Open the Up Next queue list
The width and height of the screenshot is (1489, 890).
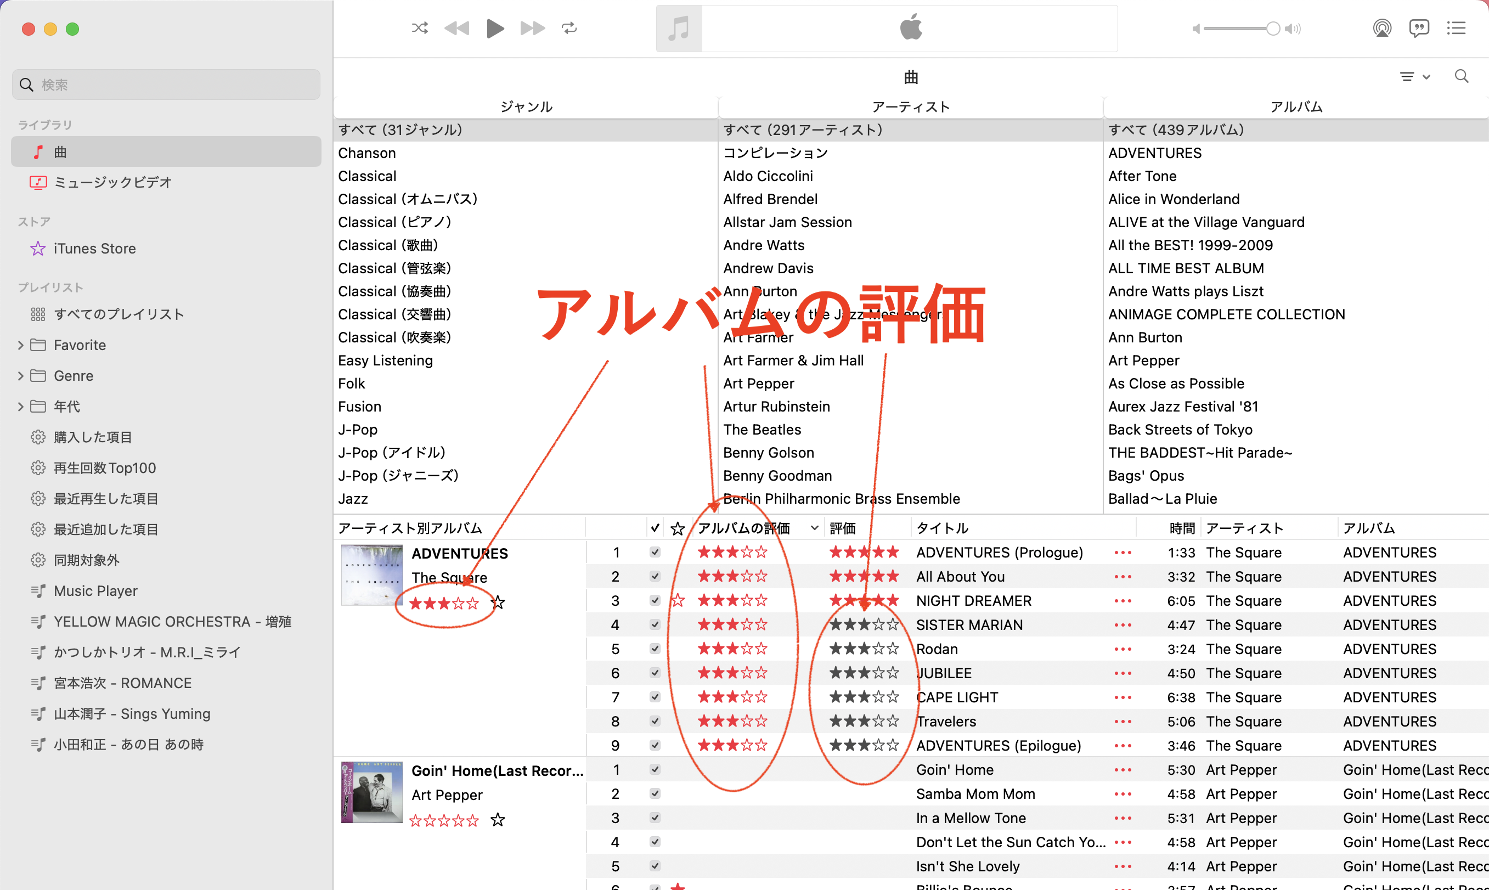pos(1456,28)
